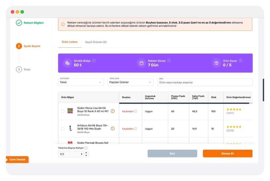Click the Kaybeden info icon in the first row
The height and width of the screenshot is (181, 270).
tap(136, 111)
